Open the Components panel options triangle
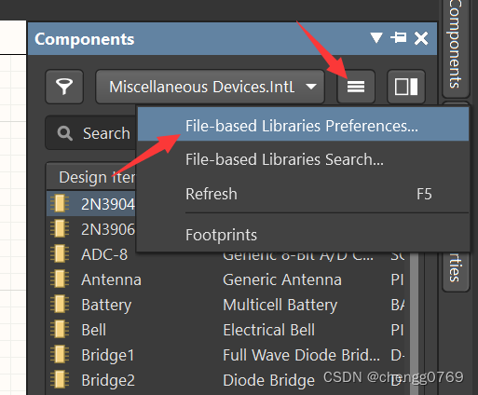 [376, 38]
